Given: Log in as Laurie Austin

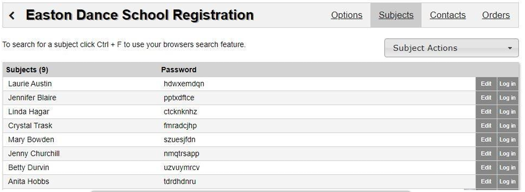Looking at the screenshot, I should tap(507, 84).
